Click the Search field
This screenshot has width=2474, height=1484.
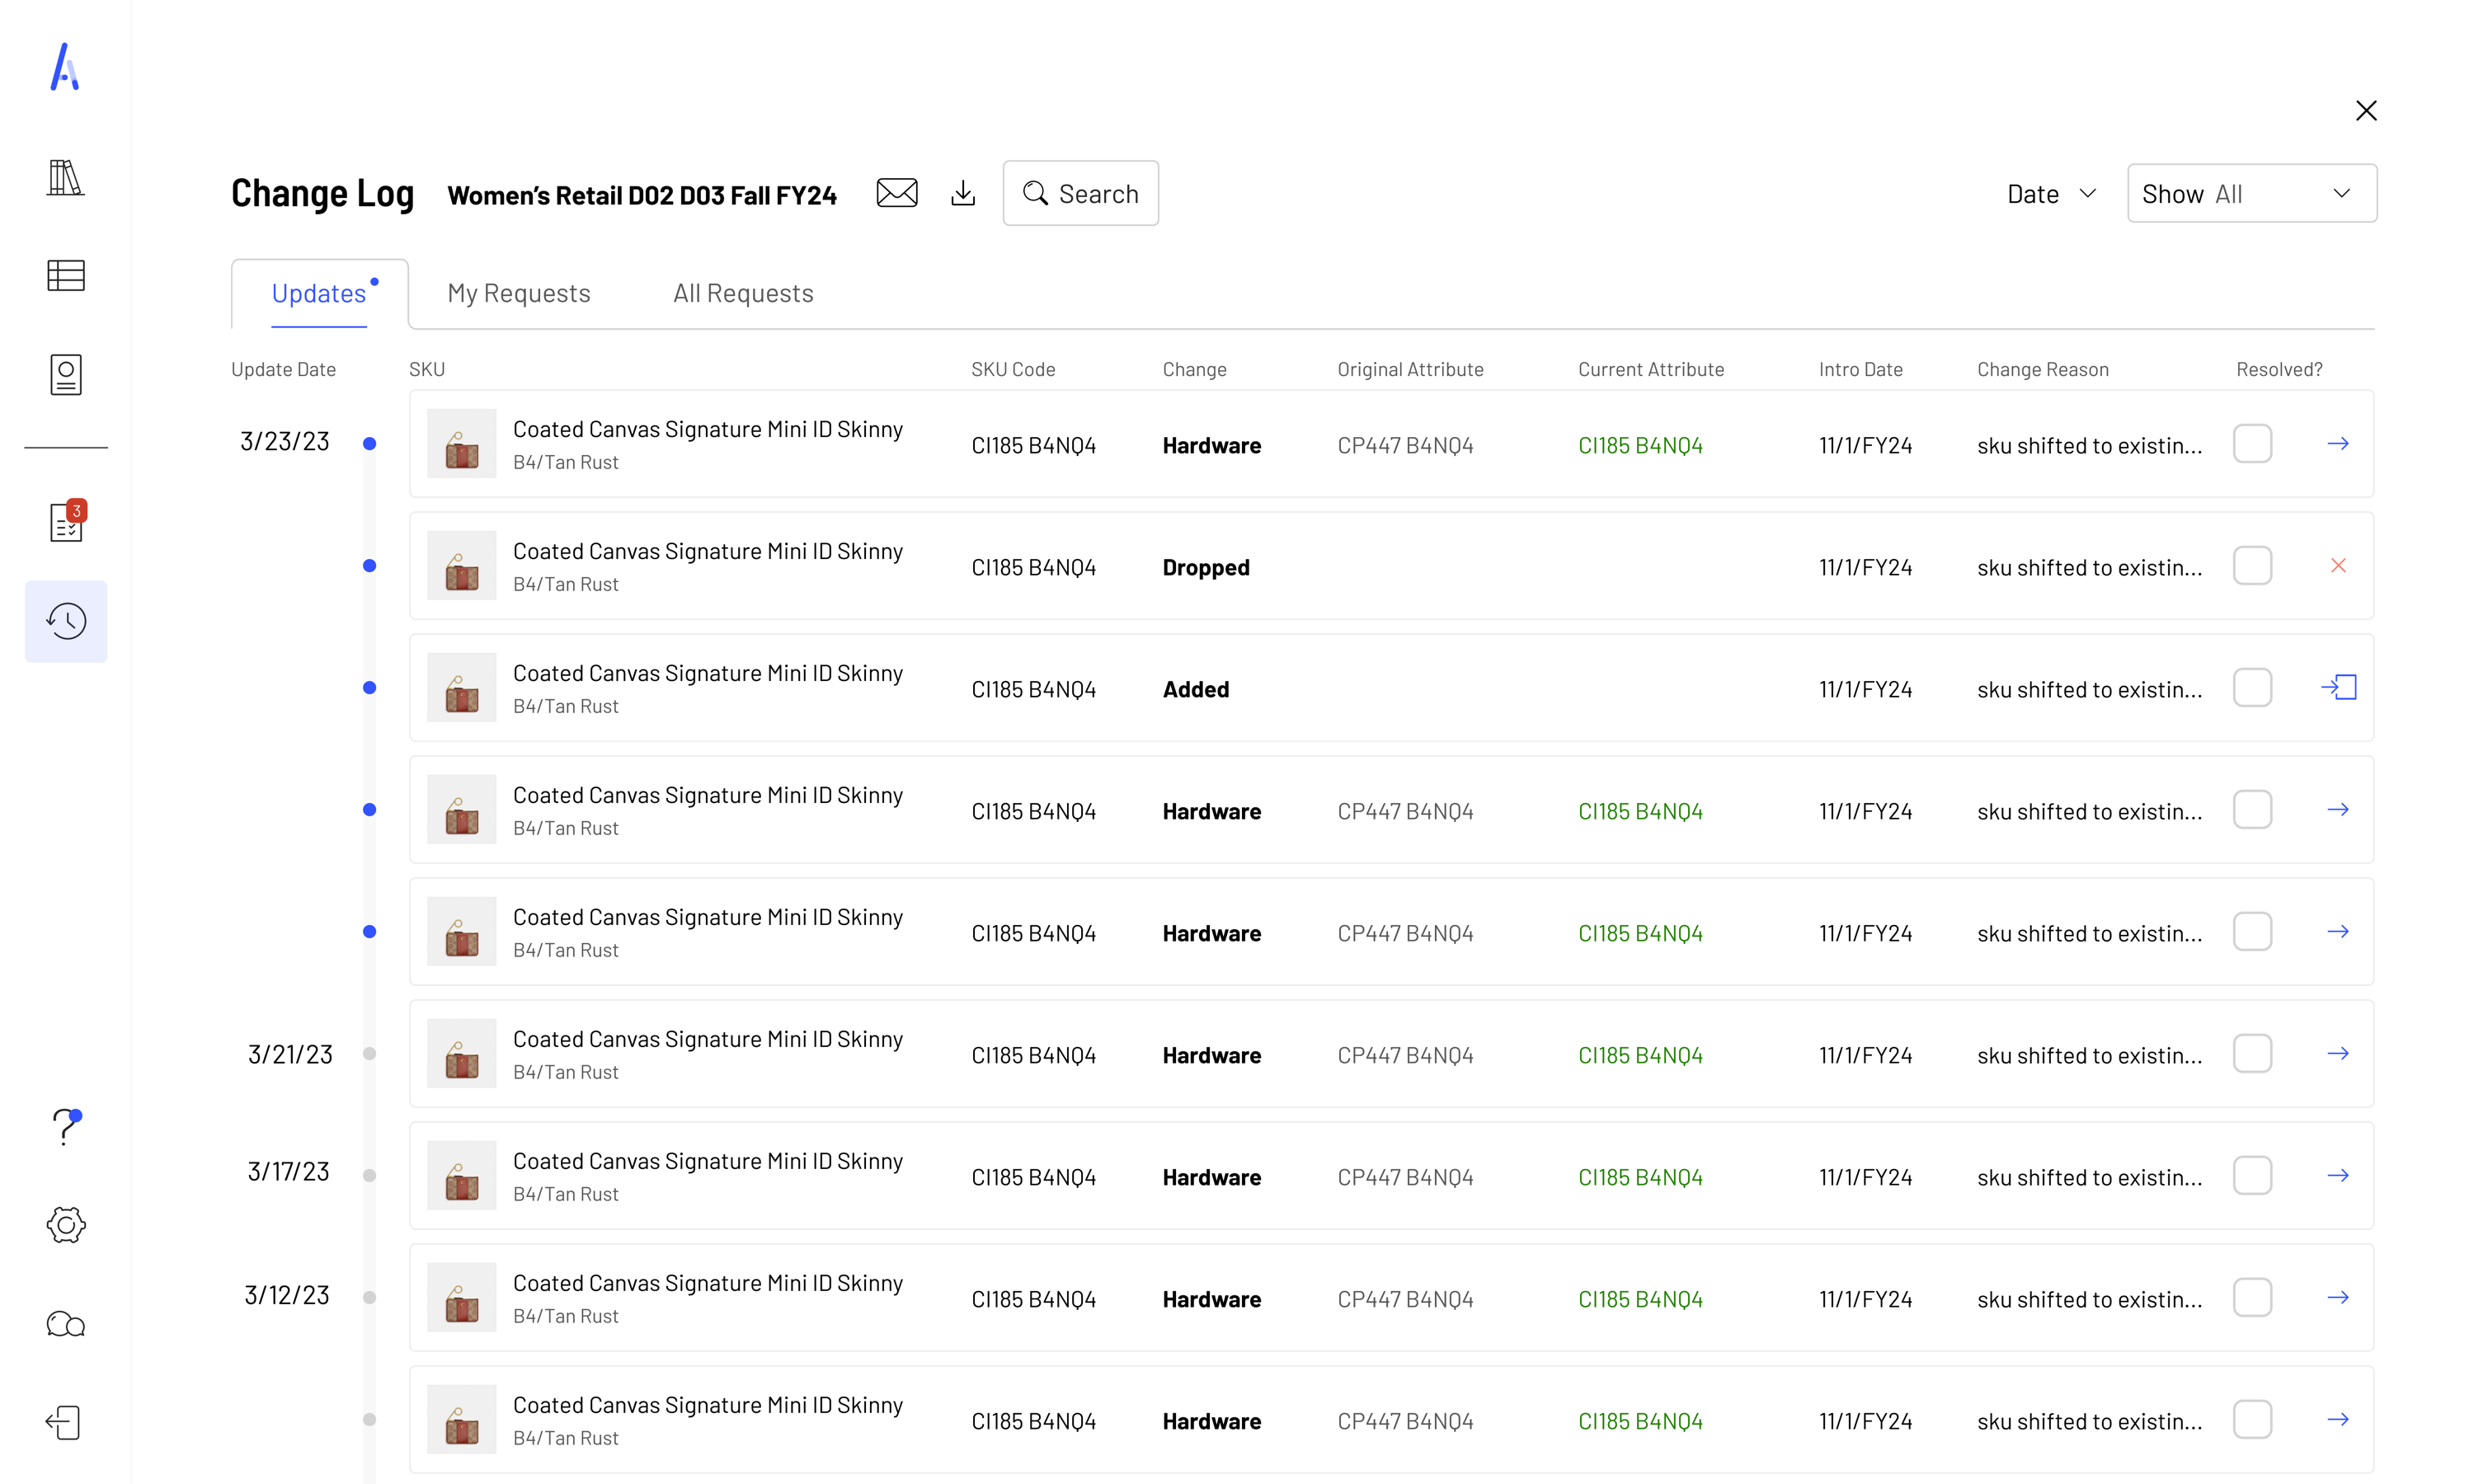click(1081, 194)
